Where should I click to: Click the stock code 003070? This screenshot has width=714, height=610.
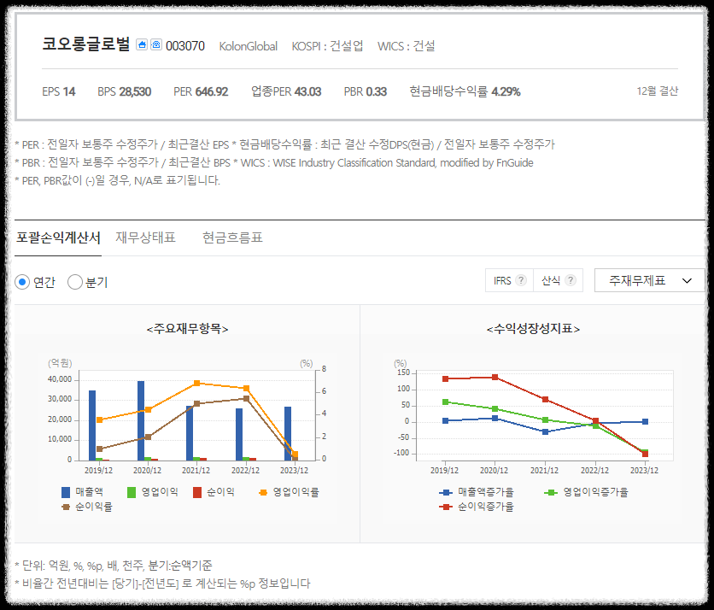(x=185, y=46)
